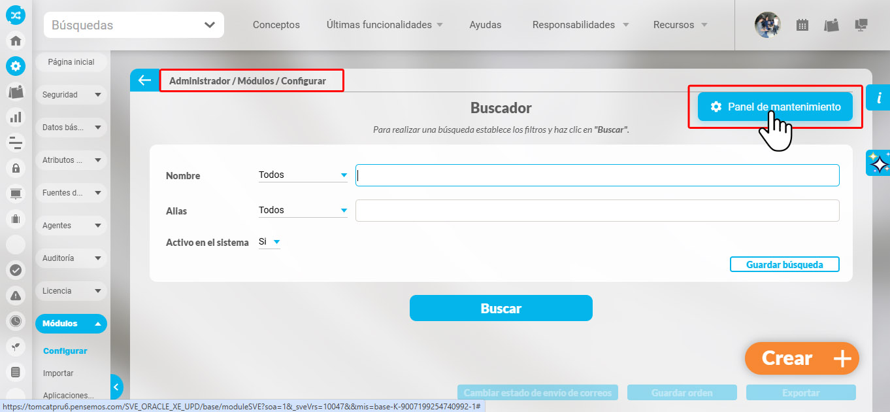Click the Panel de mantenimiento button
This screenshot has width=890, height=412.
click(775, 107)
